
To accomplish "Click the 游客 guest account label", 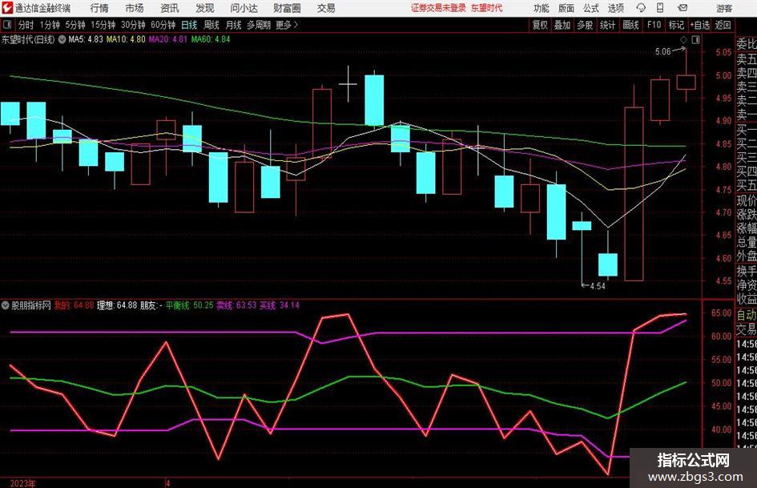I will pyautogui.click(x=724, y=8).
